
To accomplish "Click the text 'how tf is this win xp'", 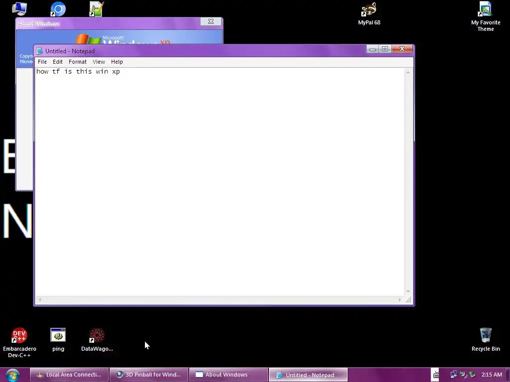I will click(78, 72).
